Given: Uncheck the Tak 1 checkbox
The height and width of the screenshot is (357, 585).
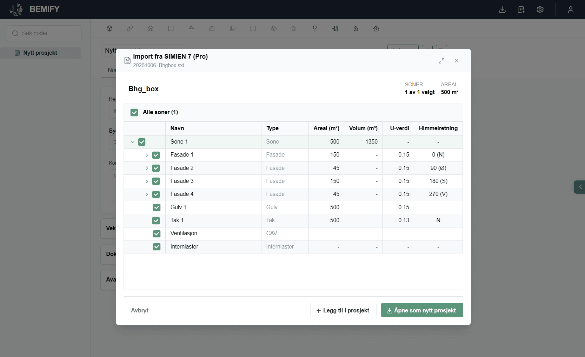Looking at the screenshot, I should click(156, 220).
